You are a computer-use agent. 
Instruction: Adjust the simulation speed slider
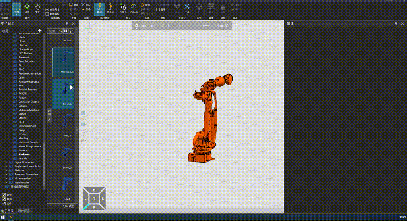coord(206,26)
